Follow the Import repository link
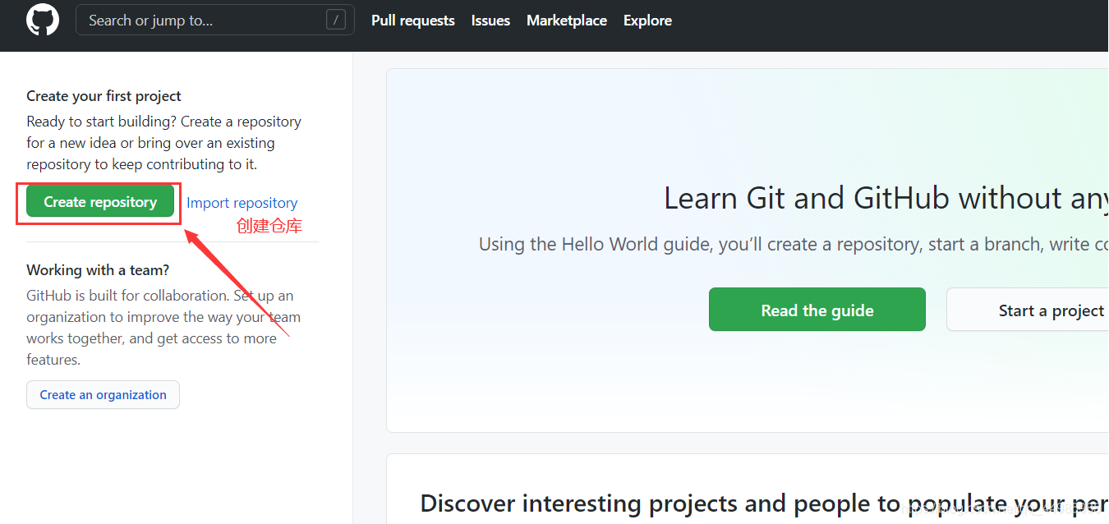Viewport: 1109px width, 524px height. (x=242, y=203)
